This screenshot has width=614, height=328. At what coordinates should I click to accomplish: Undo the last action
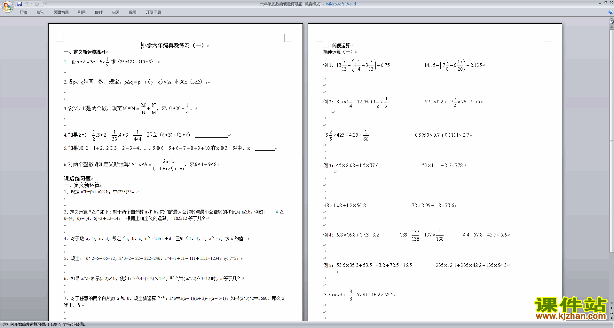tap(27, 4)
